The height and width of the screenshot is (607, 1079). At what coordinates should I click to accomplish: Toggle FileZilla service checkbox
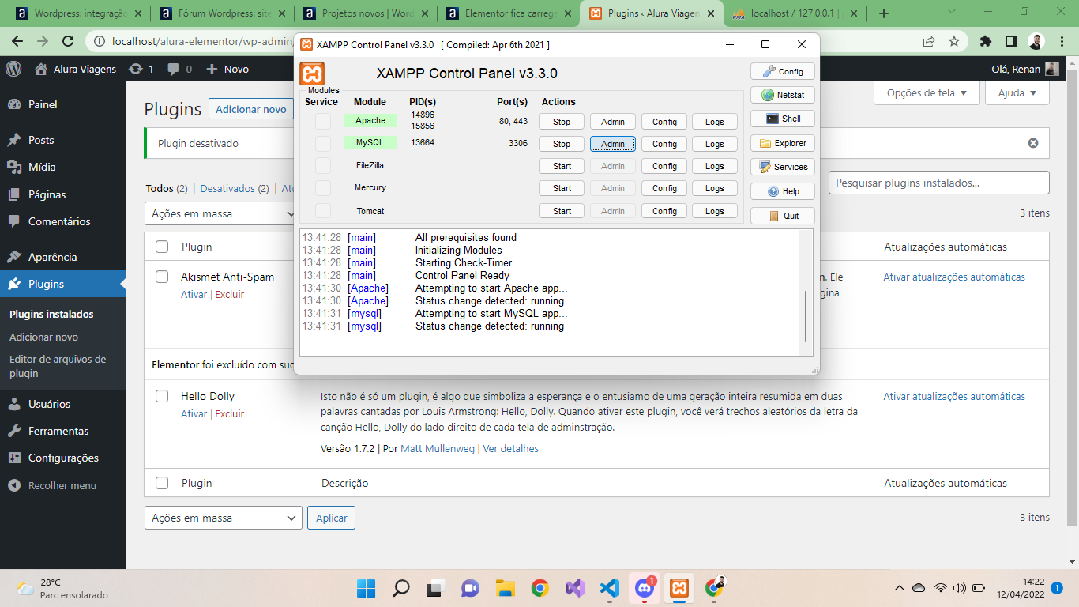pyautogui.click(x=323, y=166)
